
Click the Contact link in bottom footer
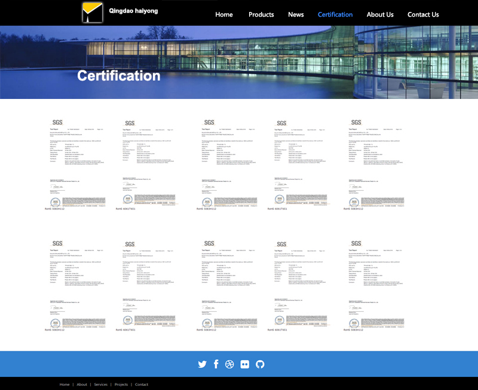(142, 385)
